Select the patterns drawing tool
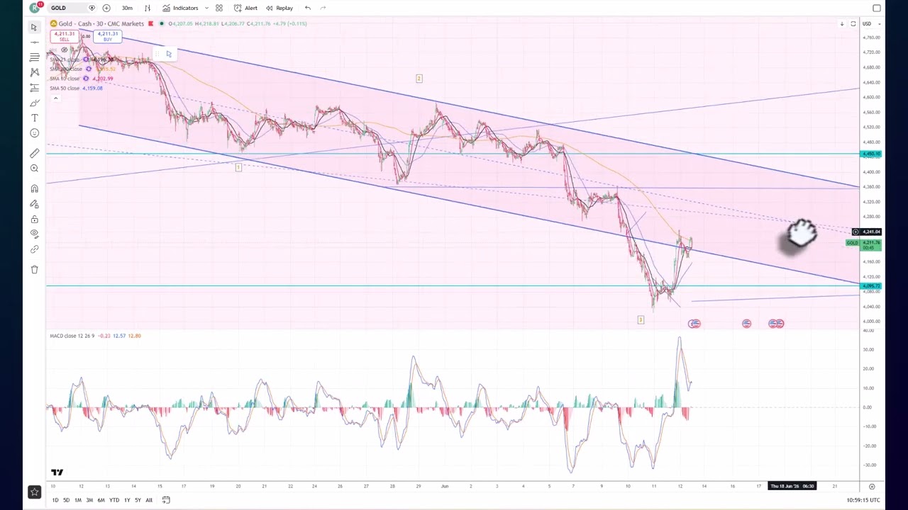 [34, 72]
